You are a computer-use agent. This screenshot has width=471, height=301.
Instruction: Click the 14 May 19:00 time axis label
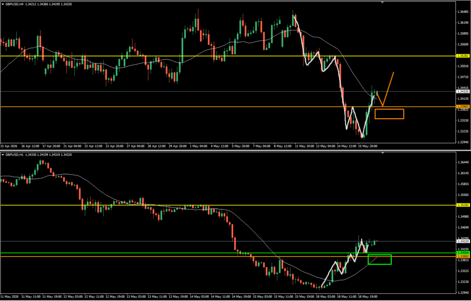(241, 296)
